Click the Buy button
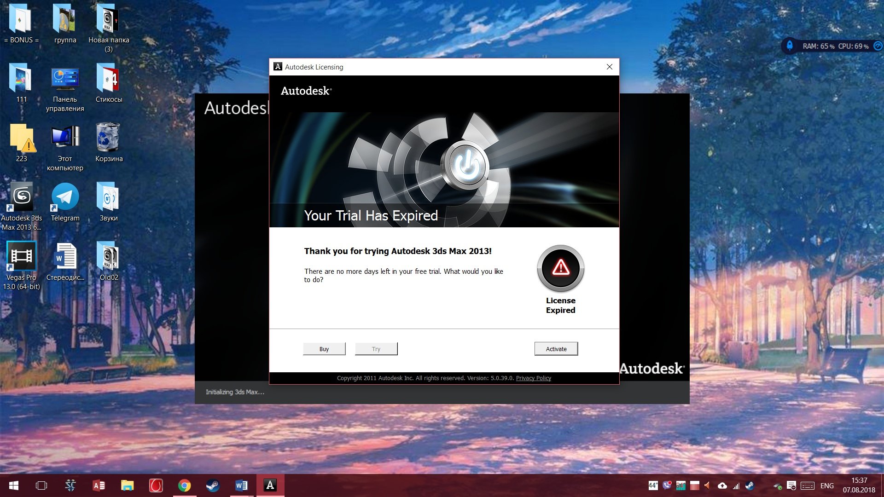The width and height of the screenshot is (884, 497). (x=324, y=349)
